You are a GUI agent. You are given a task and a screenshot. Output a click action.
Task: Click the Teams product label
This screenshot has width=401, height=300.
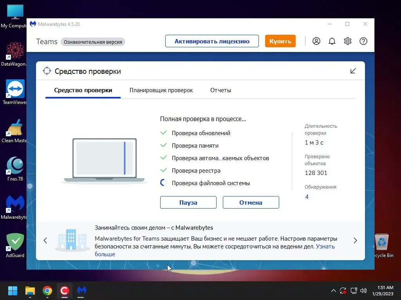pyautogui.click(x=47, y=41)
